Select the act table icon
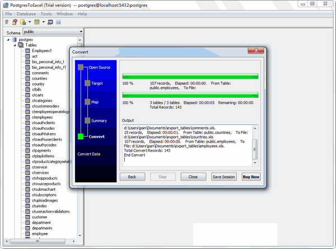 click(27, 57)
